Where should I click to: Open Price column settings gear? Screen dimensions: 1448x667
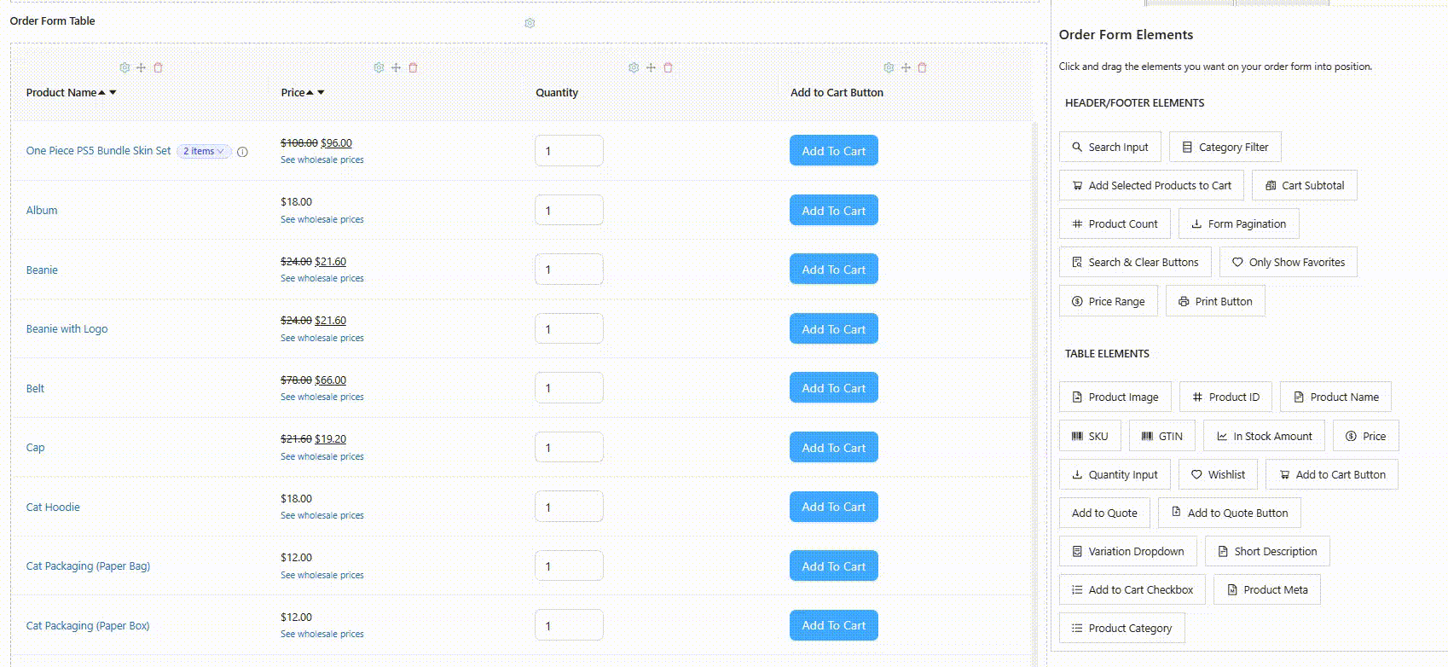pos(379,67)
